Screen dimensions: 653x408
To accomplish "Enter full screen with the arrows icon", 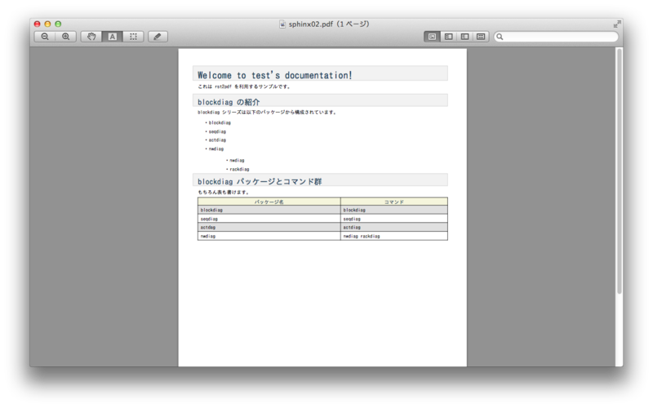I will click(x=617, y=24).
